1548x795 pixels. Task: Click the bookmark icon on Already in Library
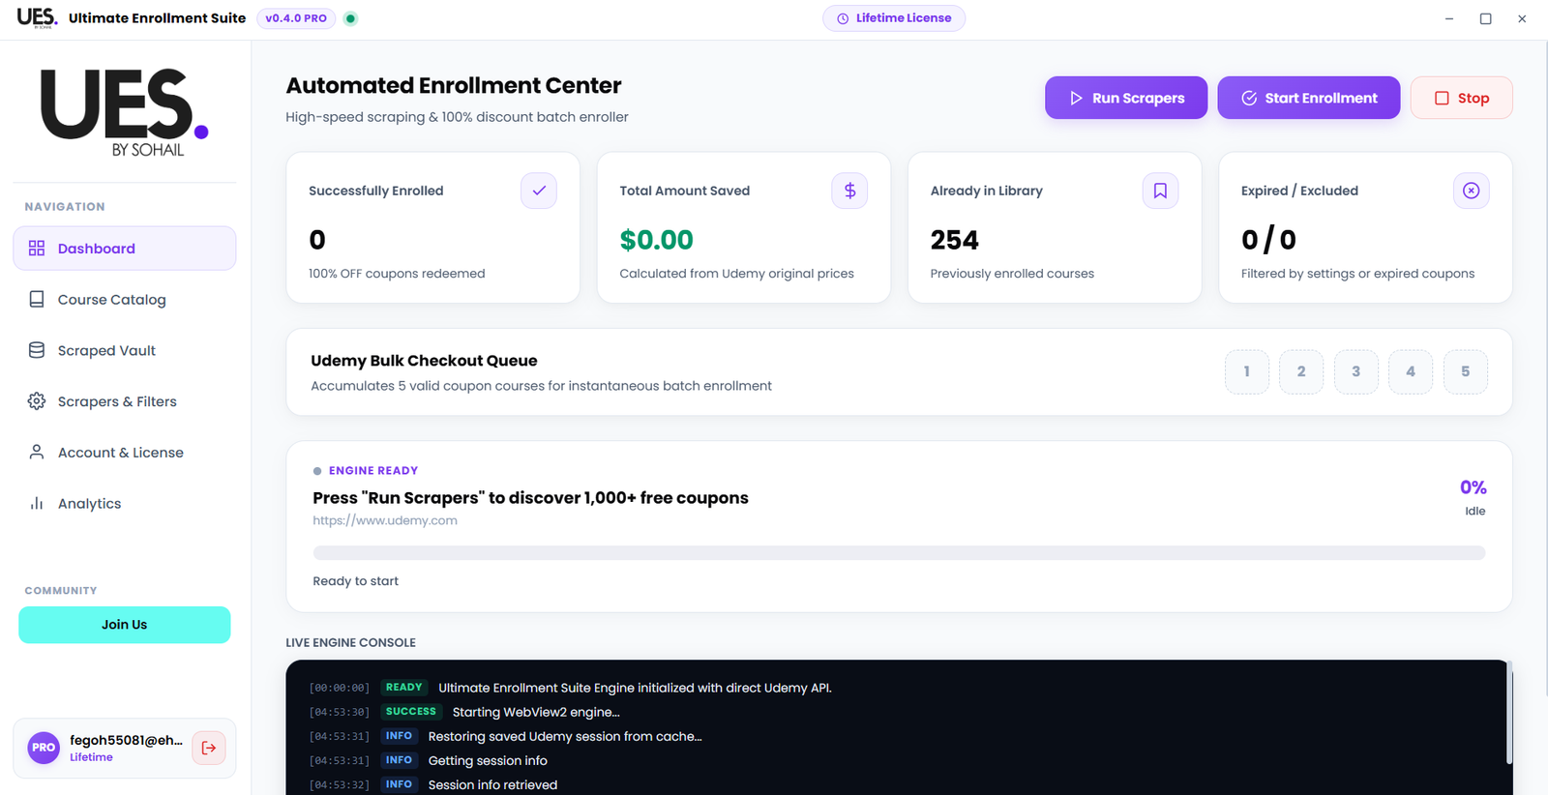(1160, 191)
